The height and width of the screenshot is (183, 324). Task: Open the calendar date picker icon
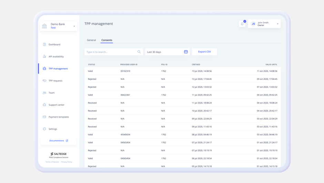point(186,52)
